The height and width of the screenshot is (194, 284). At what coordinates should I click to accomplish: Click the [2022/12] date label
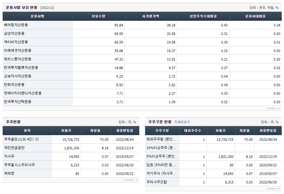[47, 8]
